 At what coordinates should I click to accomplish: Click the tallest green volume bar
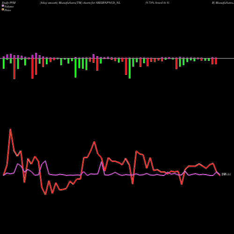point(130,68)
